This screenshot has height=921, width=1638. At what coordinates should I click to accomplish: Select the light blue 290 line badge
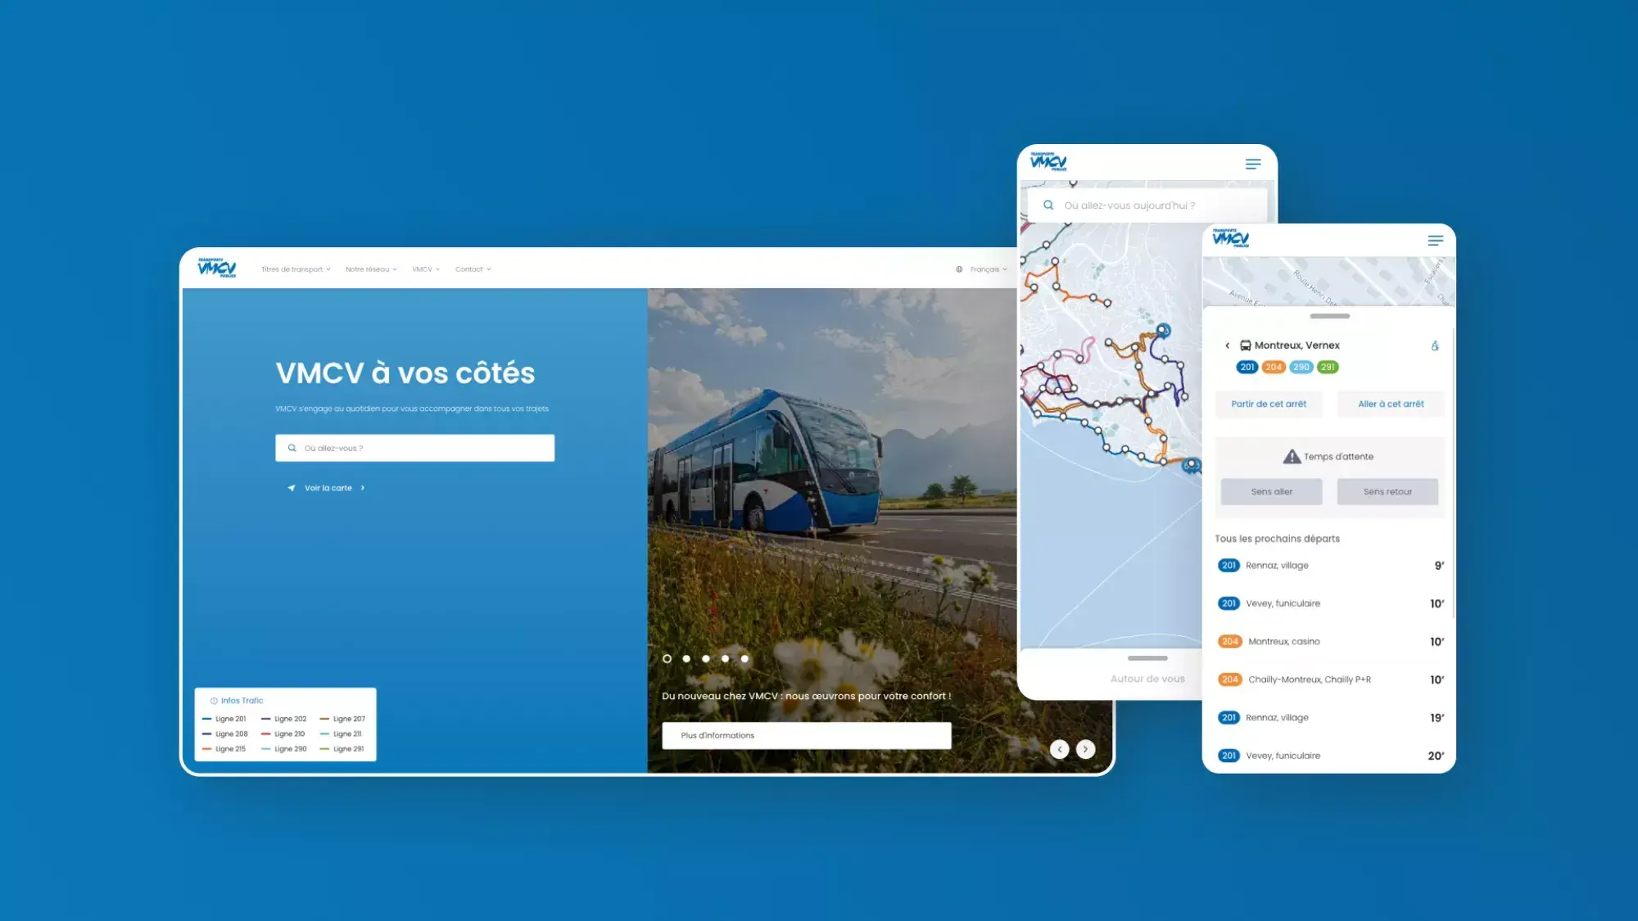tap(1301, 367)
